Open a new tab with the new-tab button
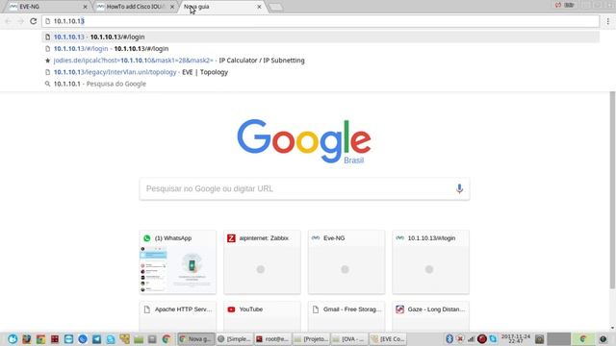616x346 pixels. pyautogui.click(x=276, y=7)
